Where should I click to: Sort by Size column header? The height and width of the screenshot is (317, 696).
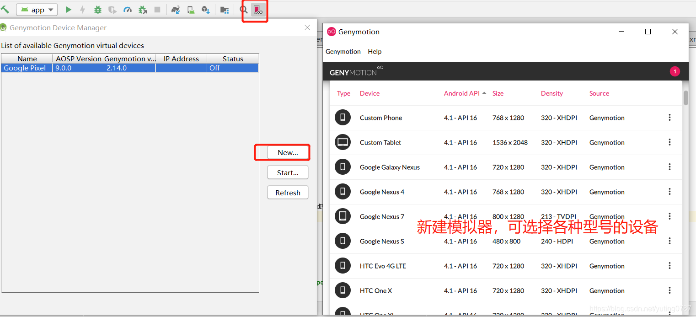pos(498,93)
